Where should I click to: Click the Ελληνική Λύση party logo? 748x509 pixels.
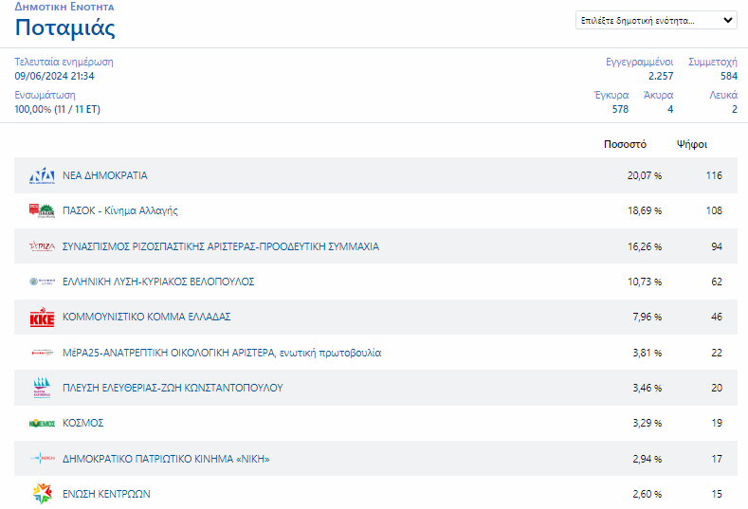[x=42, y=282]
